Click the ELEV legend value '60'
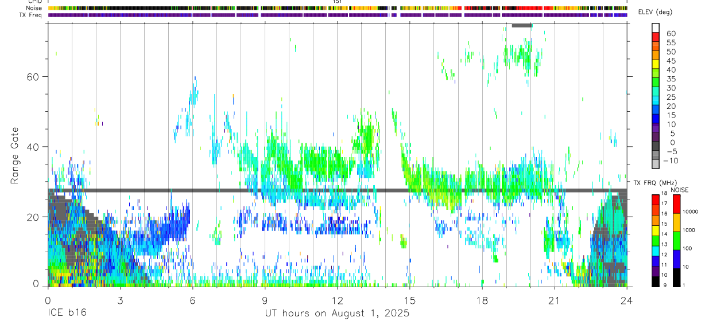Screen dimensions: 705x325 tap(671, 34)
